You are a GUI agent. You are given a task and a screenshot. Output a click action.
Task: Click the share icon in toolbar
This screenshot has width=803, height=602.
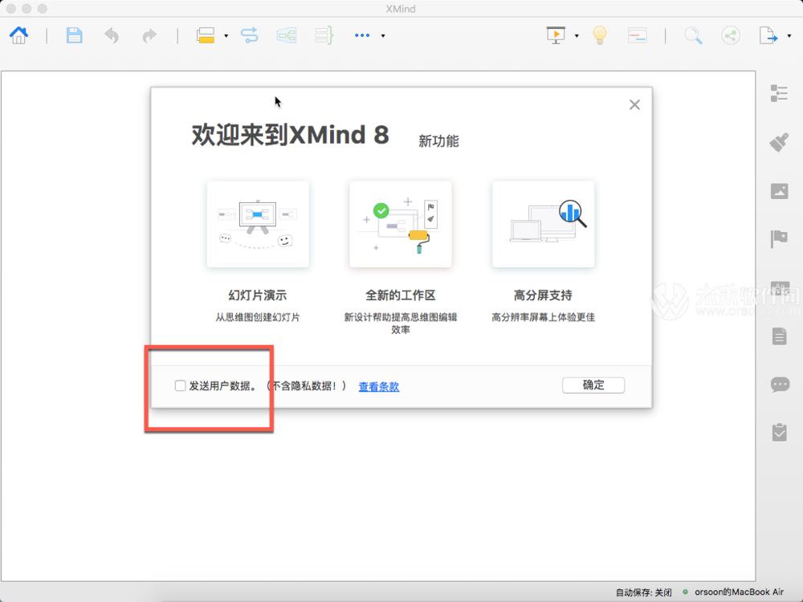point(731,35)
